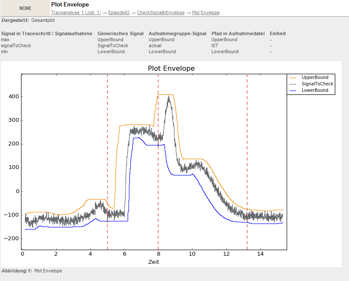Select the 'min' signal row cell
349x281 pixels.
tap(4, 51)
